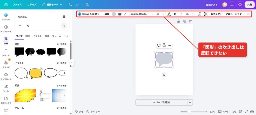
Task: Open 素材 elements sidebar panel
Action: point(6,41)
